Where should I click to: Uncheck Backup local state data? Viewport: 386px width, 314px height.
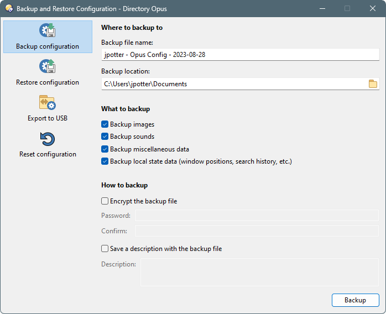click(105, 161)
